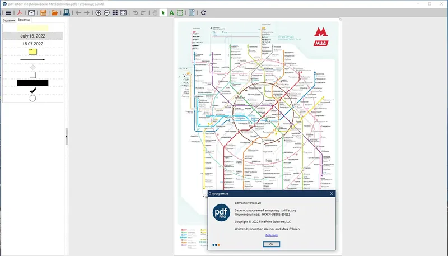Click the refresh circular arrow icon
Viewport: 448px width, 256px height.
pyautogui.click(x=203, y=12)
